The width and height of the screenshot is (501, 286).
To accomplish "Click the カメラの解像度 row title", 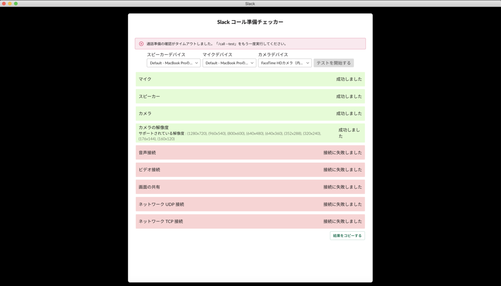I will point(153,127).
